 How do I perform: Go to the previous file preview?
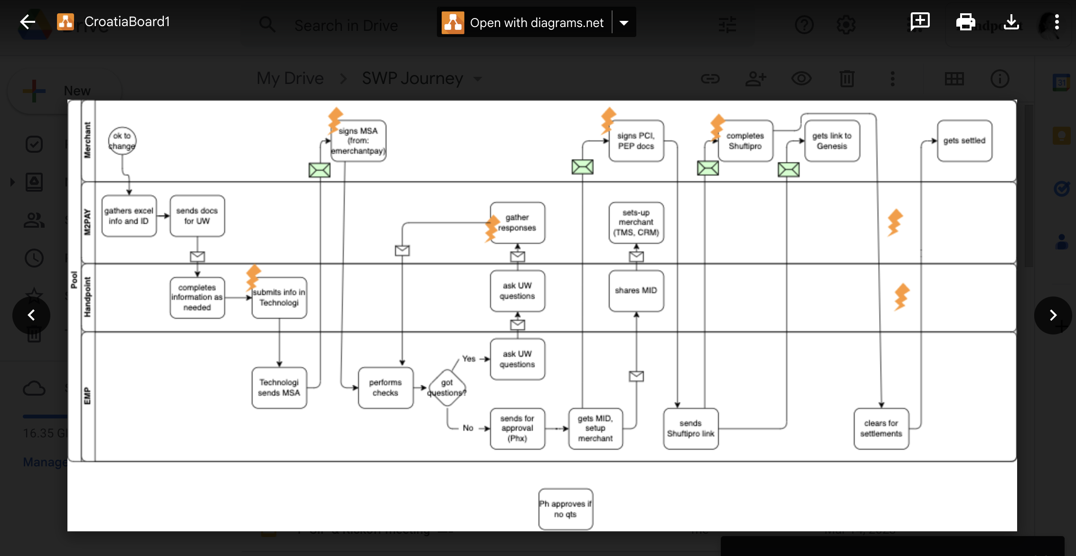tap(31, 315)
